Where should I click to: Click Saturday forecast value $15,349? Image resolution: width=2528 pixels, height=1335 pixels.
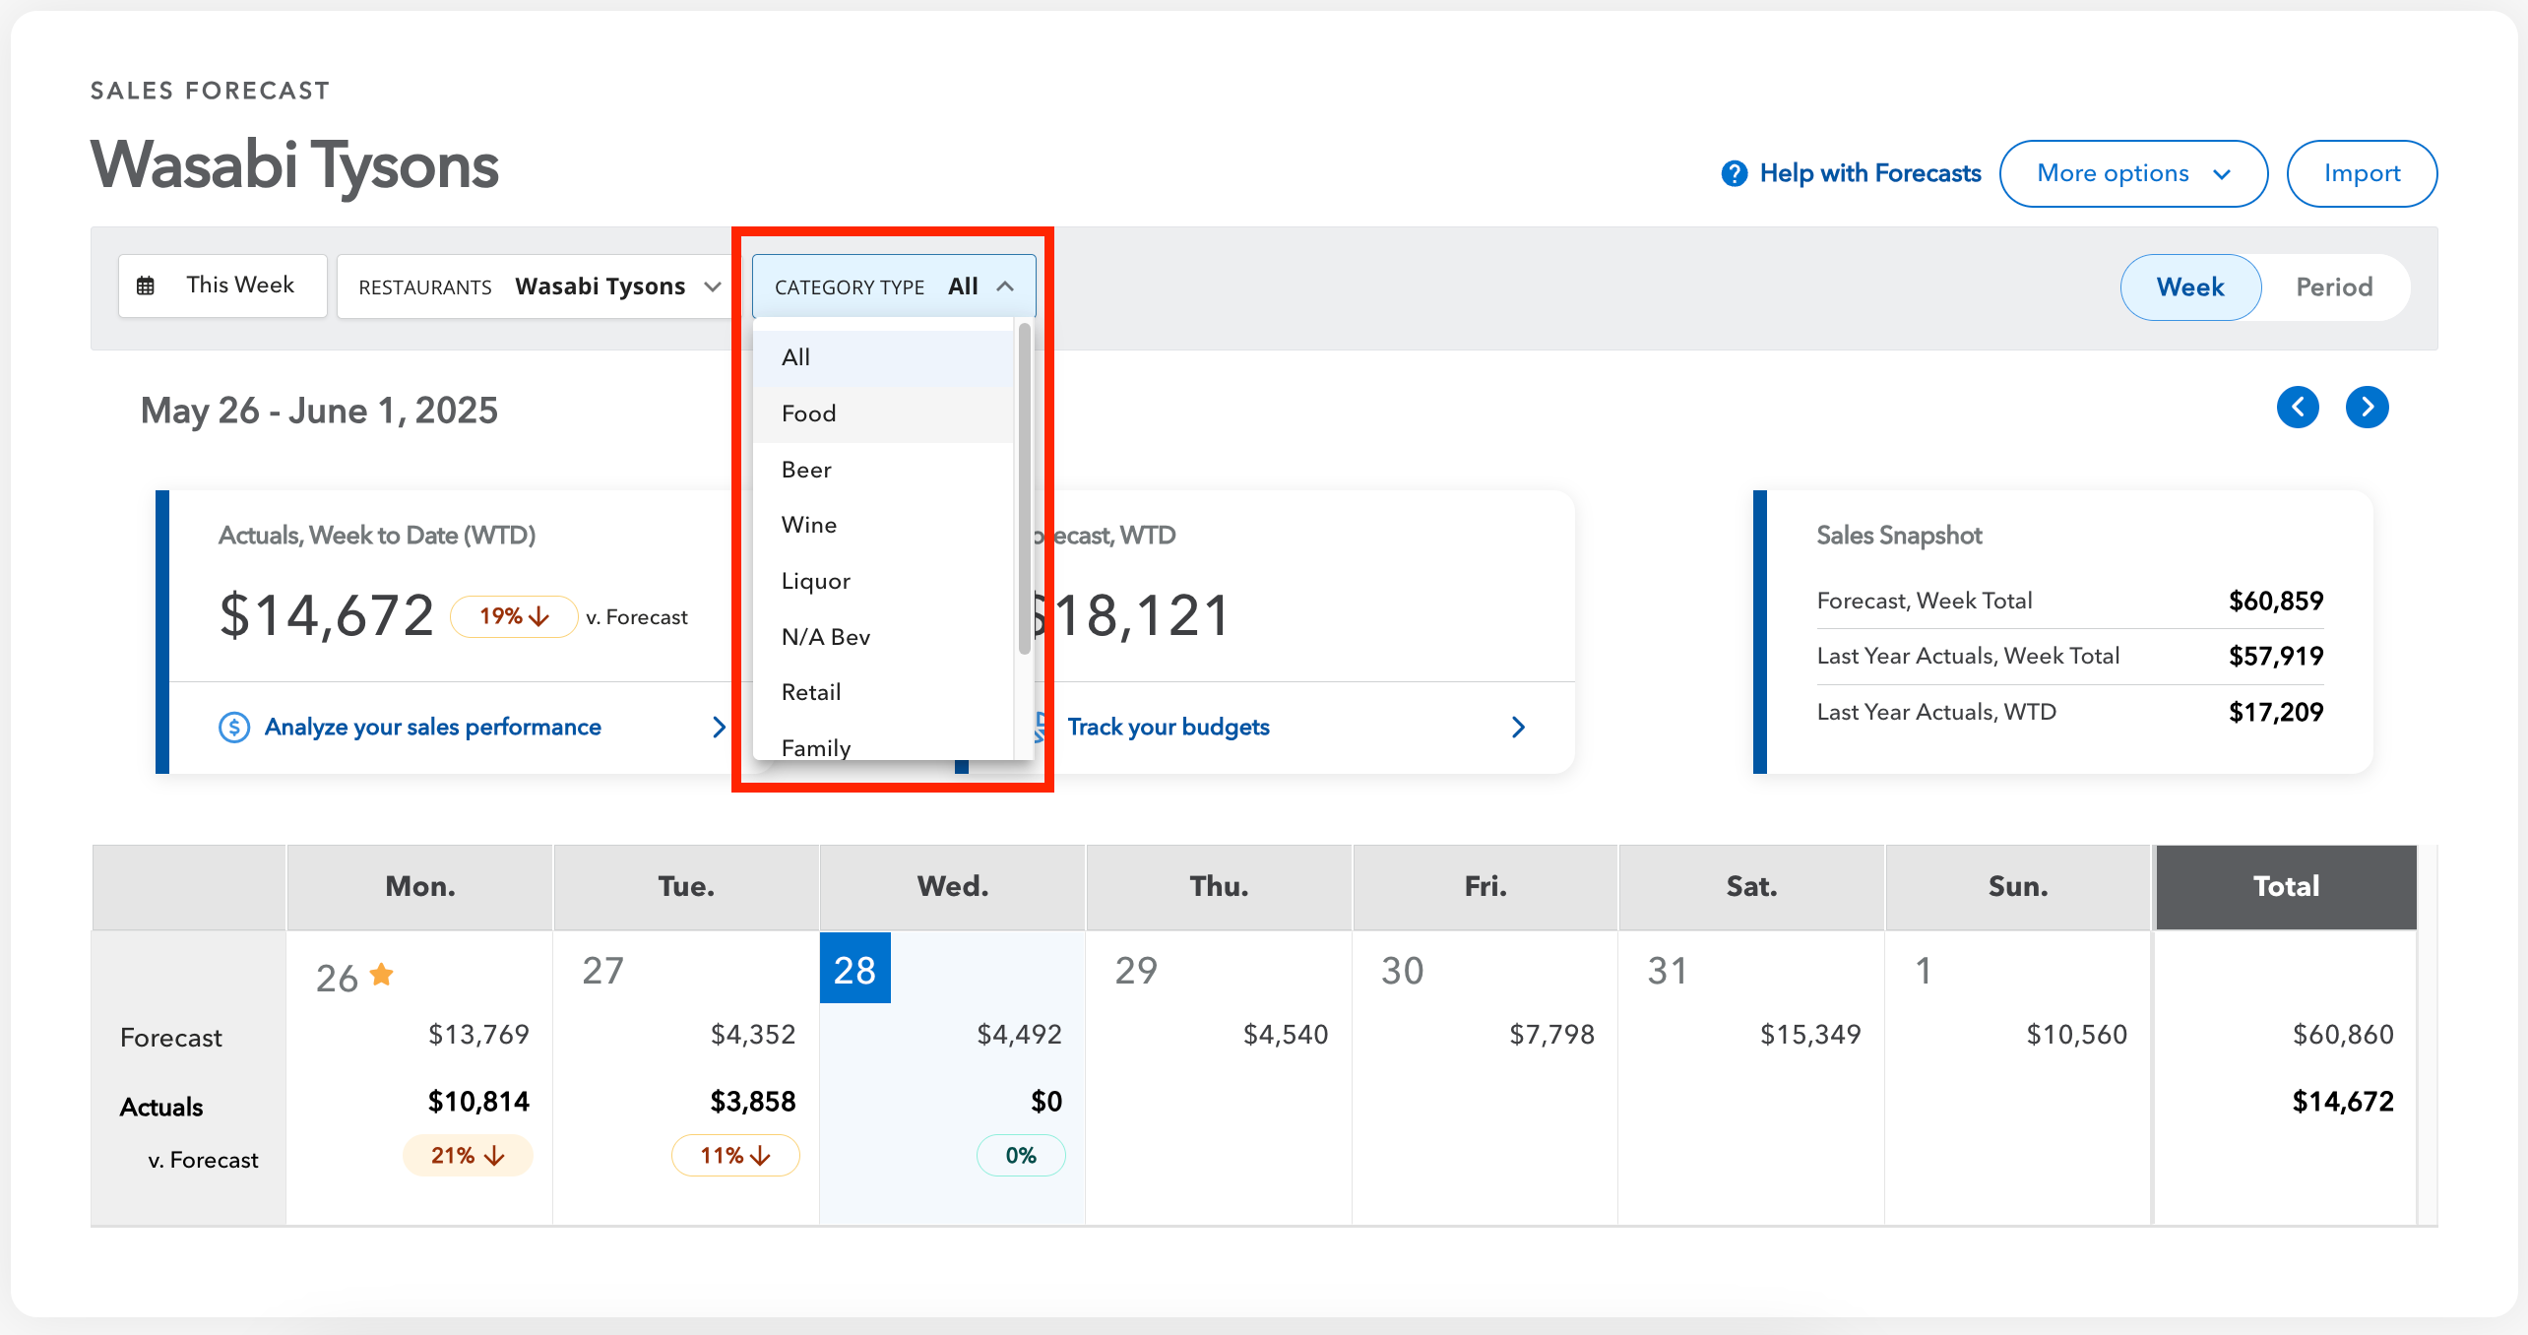pos(1810,1035)
